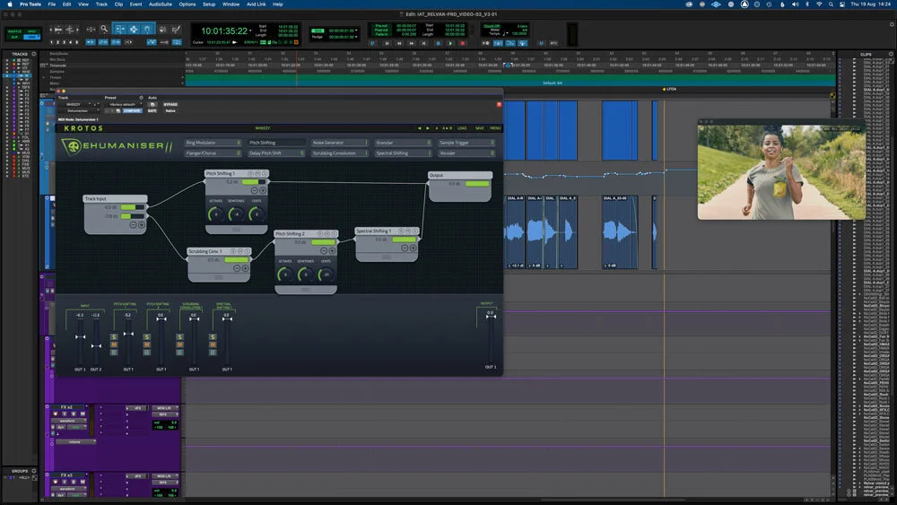Click SAVE in Krotos preset bar

[479, 128]
